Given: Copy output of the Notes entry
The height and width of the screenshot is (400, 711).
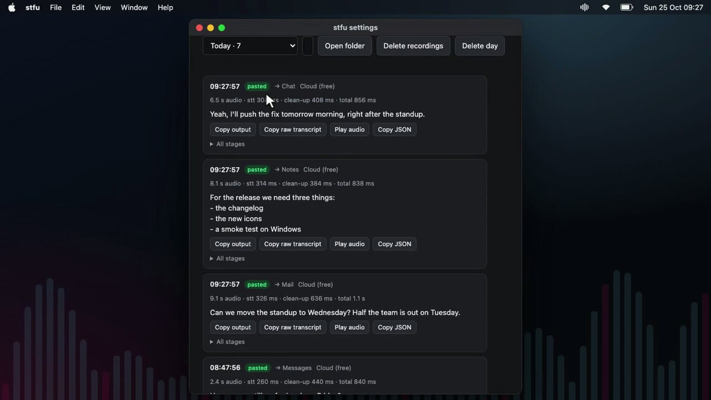Looking at the screenshot, I should (x=233, y=244).
